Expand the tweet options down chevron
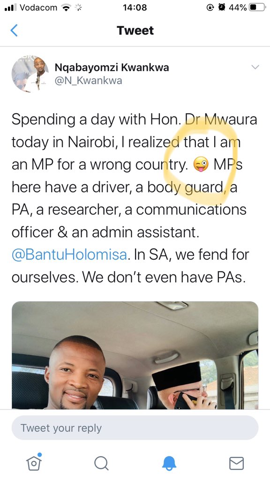This screenshot has height=481, width=270. pyautogui.click(x=255, y=67)
